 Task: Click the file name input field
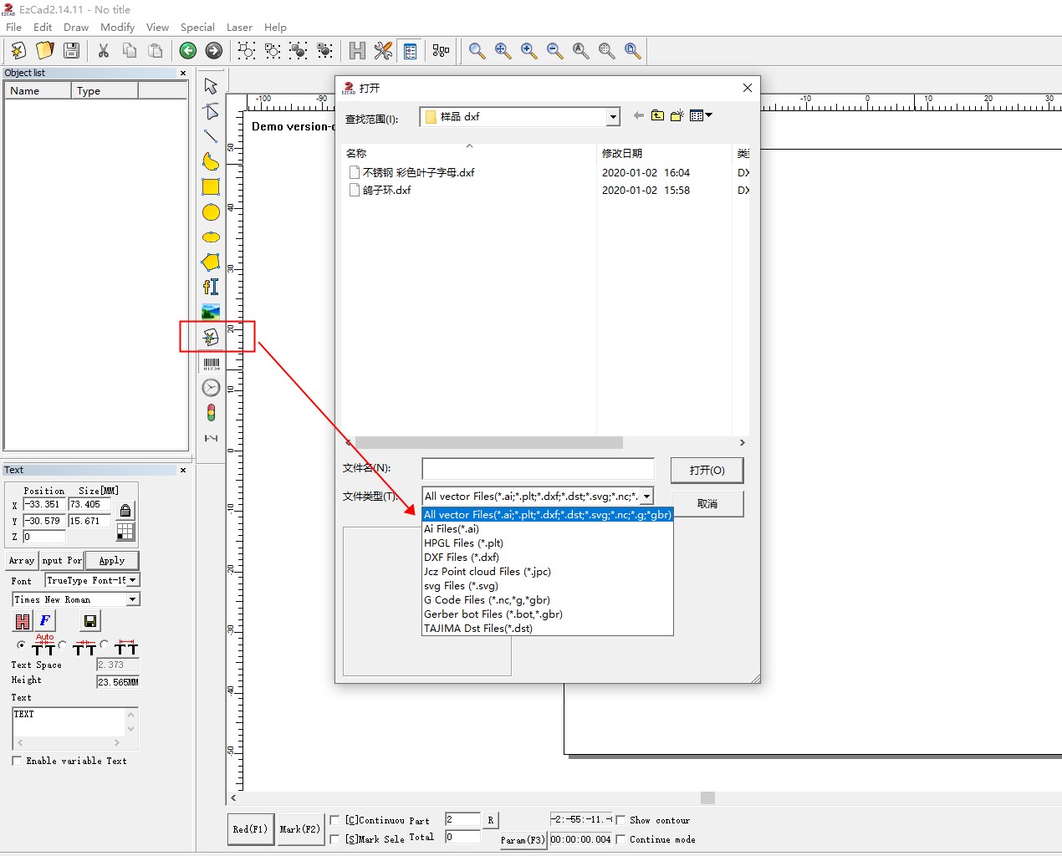coord(538,469)
